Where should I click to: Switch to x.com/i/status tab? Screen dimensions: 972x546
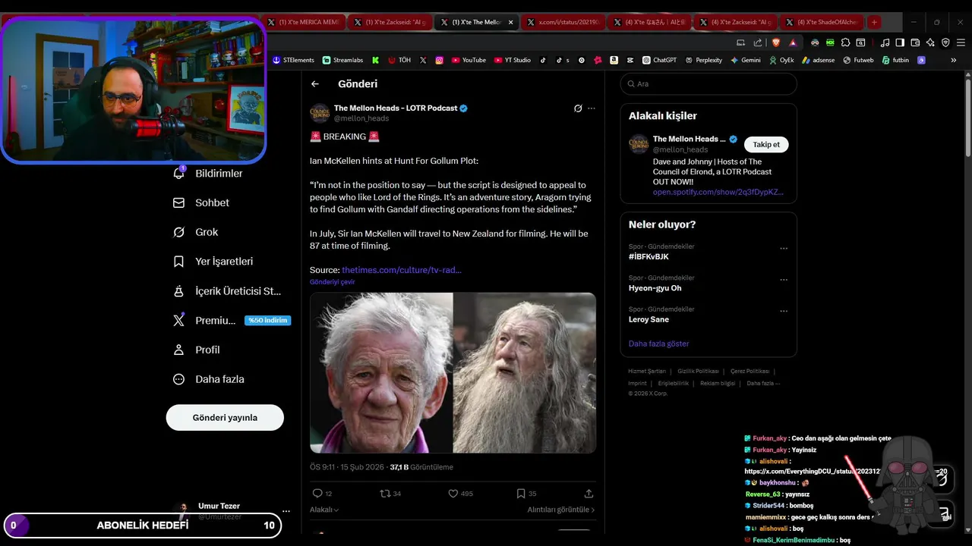pyautogui.click(x=563, y=22)
